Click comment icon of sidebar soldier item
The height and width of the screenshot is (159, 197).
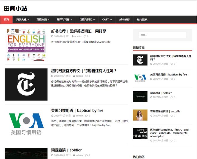[x=172, y=97]
